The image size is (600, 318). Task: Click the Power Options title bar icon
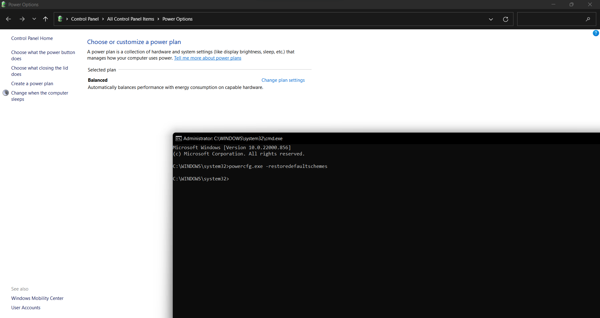click(x=3, y=4)
